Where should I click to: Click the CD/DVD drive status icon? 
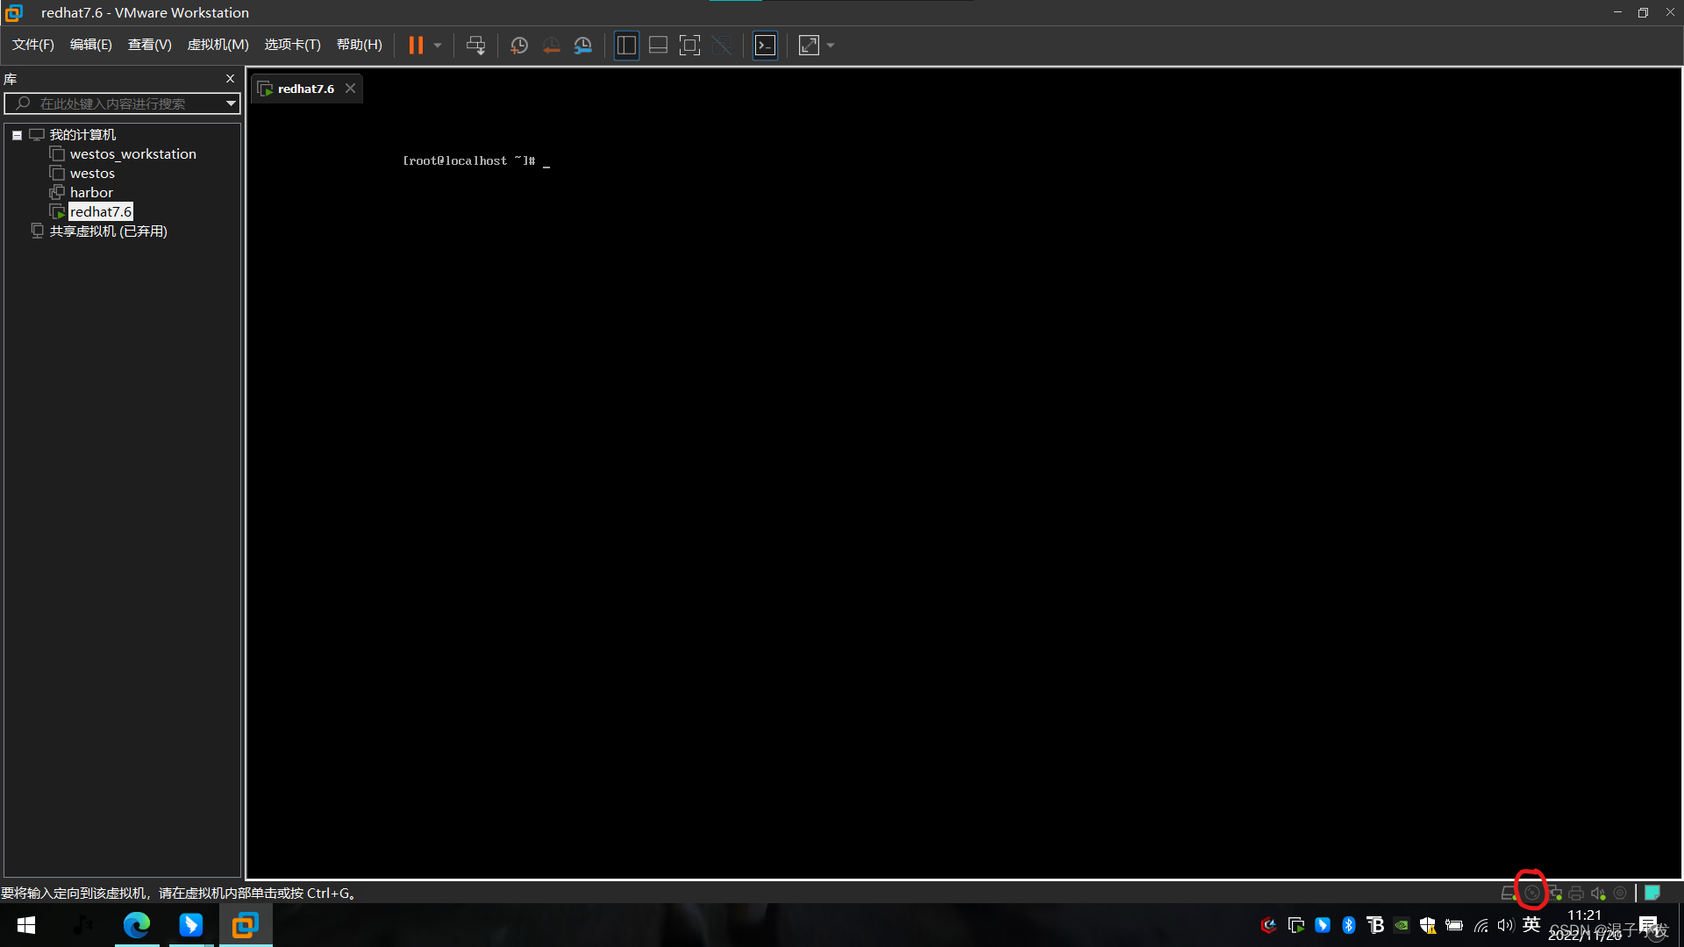1531,893
